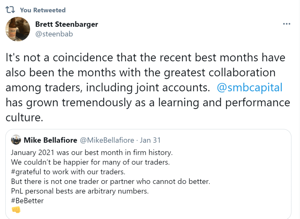Click the line "January 2021 was our best month"
The height and width of the screenshot is (219, 300).
[92, 153]
